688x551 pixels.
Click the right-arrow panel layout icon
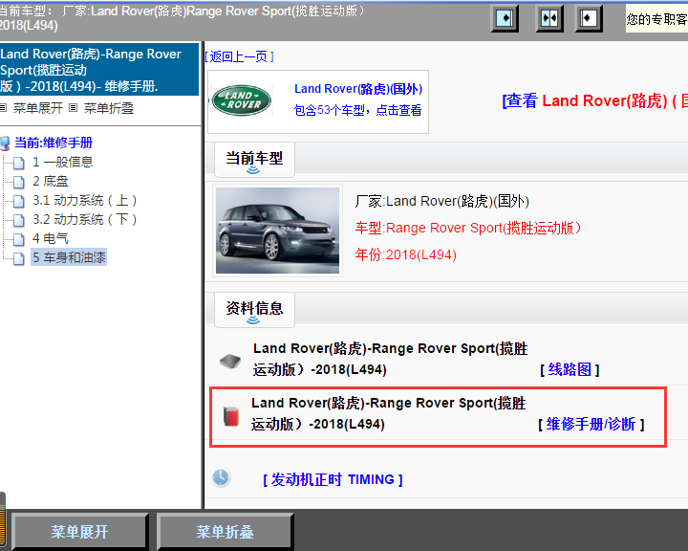point(505,18)
